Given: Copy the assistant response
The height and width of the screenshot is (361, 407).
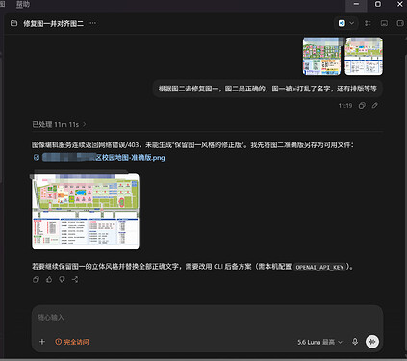Looking at the screenshot, I should point(36,280).
